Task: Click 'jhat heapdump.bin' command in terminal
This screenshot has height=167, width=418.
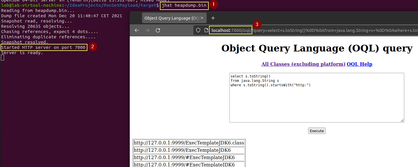Action: (185, 5)
